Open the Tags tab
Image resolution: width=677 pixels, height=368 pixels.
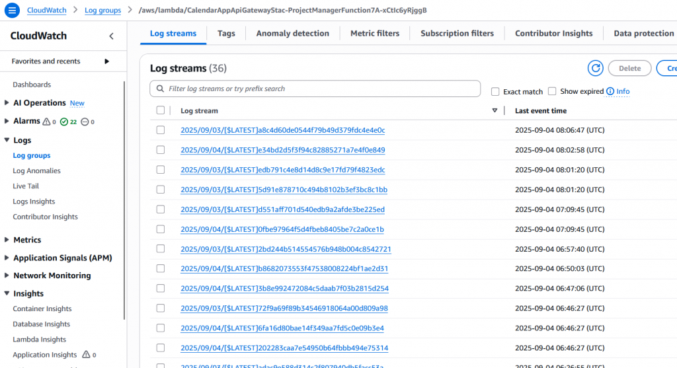[226, 33]
